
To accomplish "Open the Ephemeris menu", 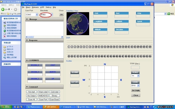I will 35,7.
